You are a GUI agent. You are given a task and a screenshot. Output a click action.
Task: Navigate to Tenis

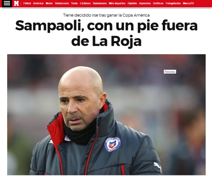(x=74, y=3)
